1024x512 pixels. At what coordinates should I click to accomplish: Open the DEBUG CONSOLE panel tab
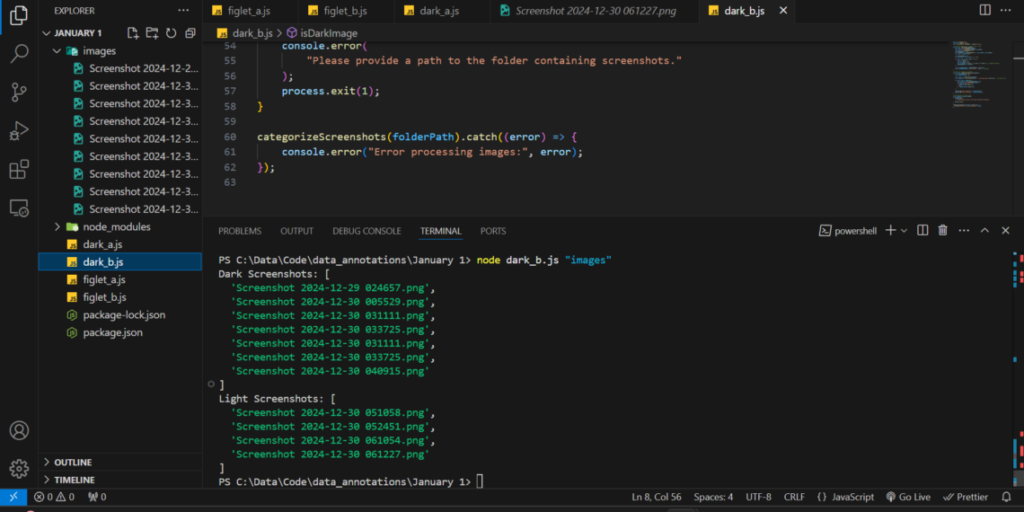click(366, 231)
